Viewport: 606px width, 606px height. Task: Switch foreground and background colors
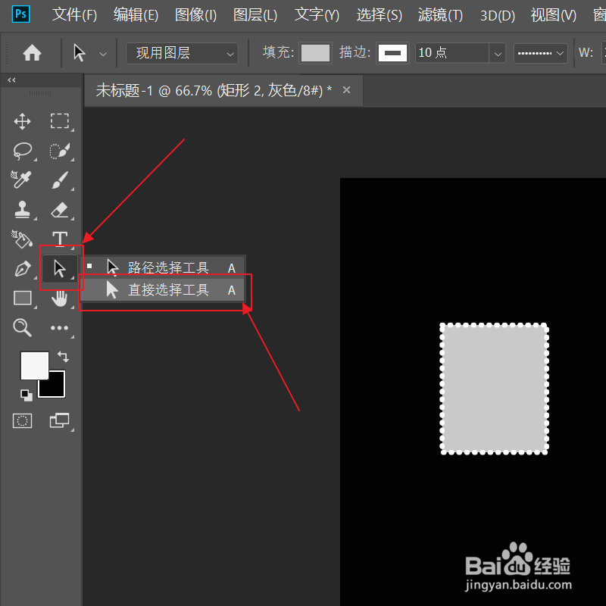pyautogui.click(x=63, y=356)
